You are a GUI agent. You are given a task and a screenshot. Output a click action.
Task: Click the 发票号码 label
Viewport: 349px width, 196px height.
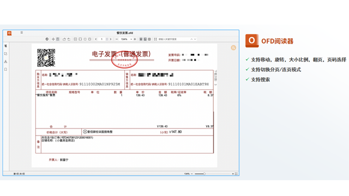pos(174,55)
